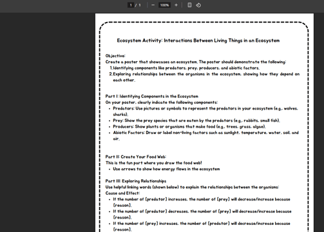Click 'This is the fun part' sentence

pos(154,163)
